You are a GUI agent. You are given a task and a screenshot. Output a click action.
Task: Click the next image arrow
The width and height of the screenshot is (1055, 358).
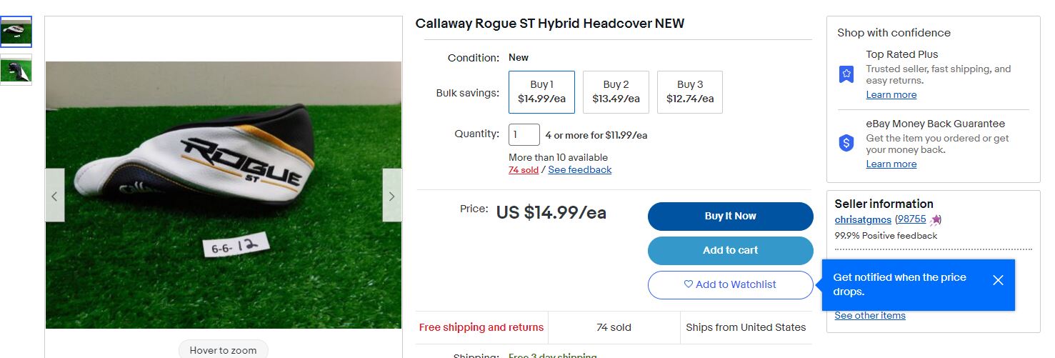391,195
